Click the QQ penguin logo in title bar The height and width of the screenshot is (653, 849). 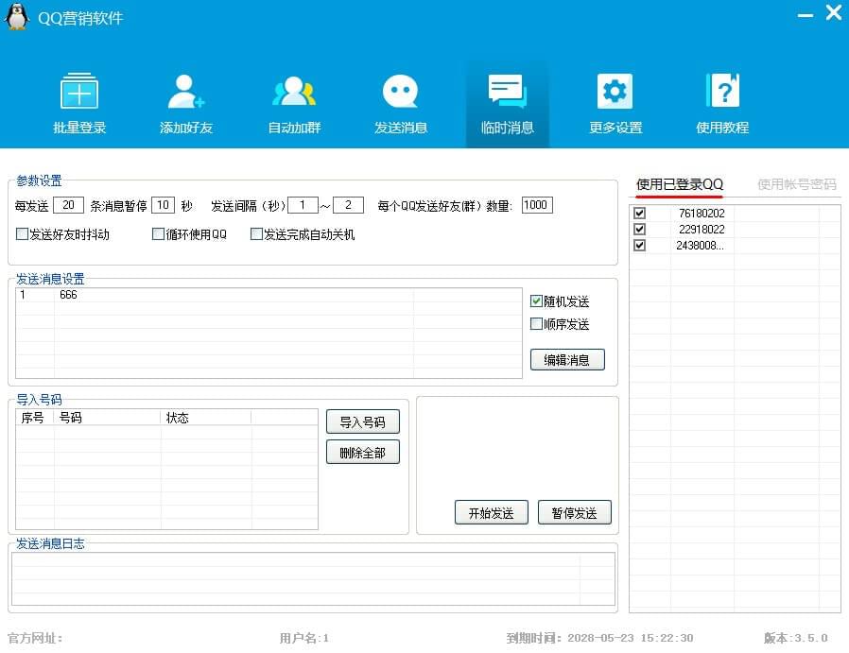pos(17,17)
